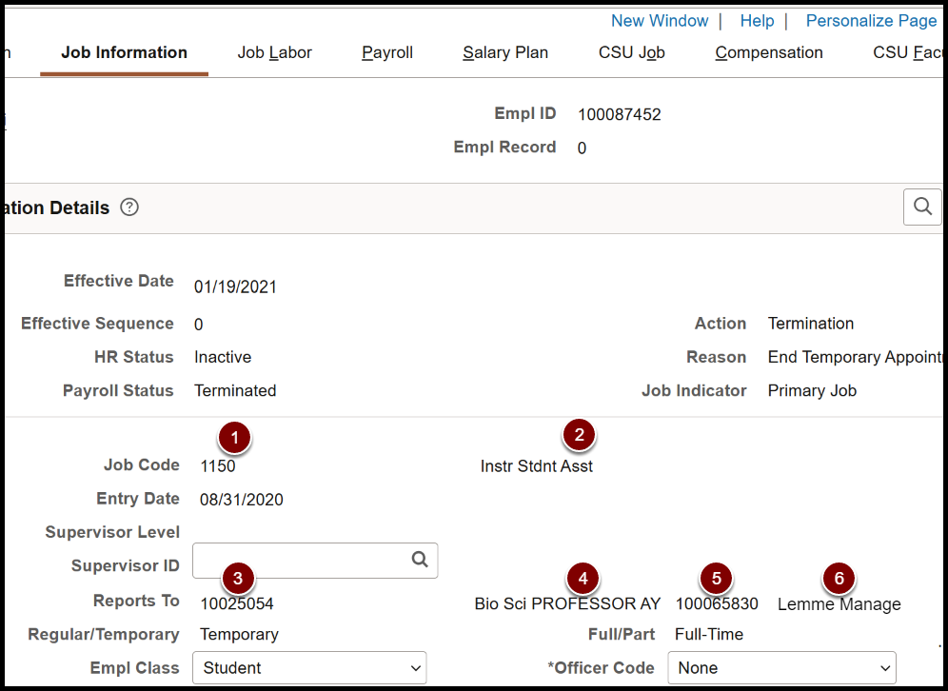Click manager name Lemme Manage
The width and height of the screenshot is (948, 691).
pos(839,604)
